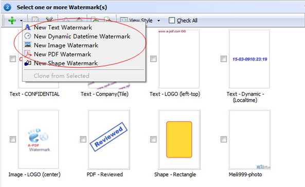Click the Text - Company(Tile) label

pyautogui.click(x=104, y=94)
